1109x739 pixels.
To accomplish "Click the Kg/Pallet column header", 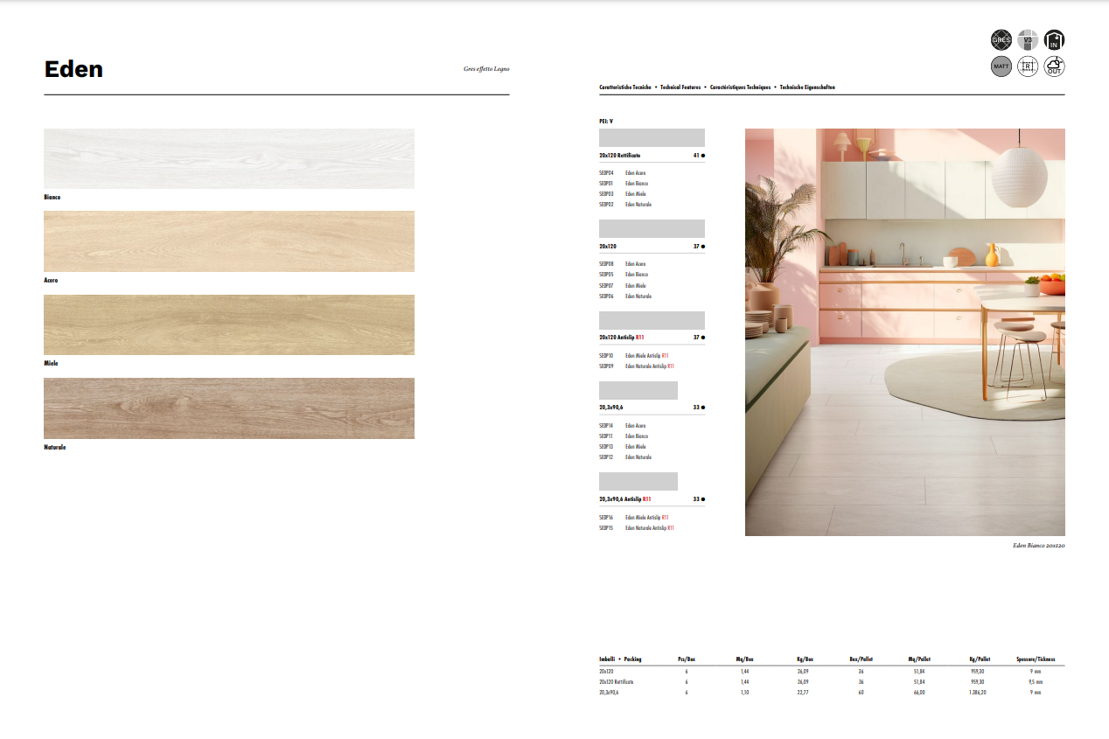I will 980,659.
